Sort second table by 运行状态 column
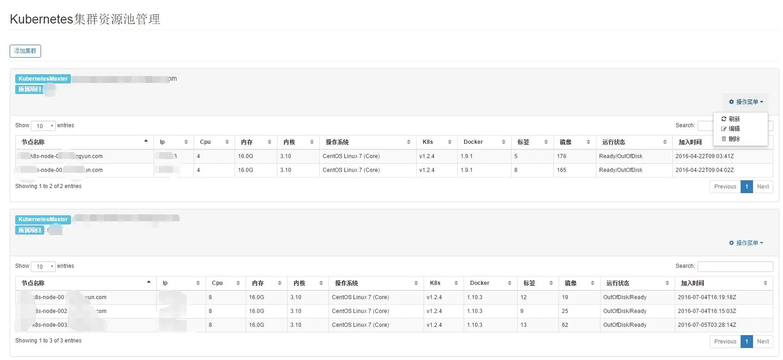 pos(637,283)
